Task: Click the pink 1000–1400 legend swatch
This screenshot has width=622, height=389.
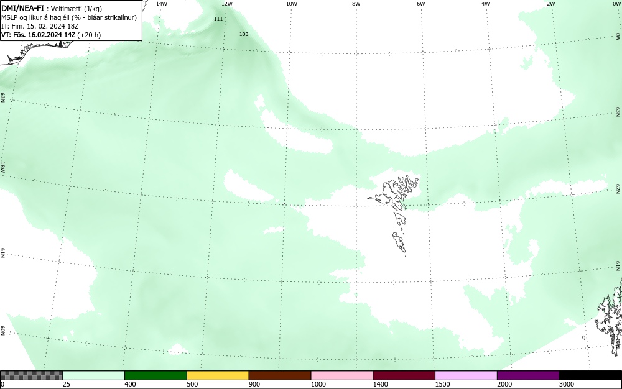Action: pos(342,375)
